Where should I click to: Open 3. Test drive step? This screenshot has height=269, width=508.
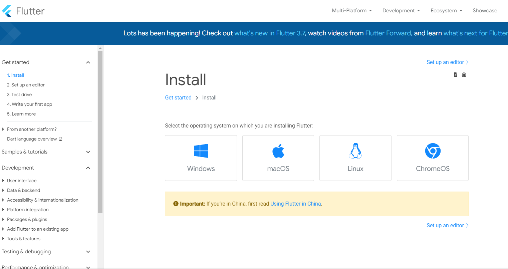pos(19,94)
